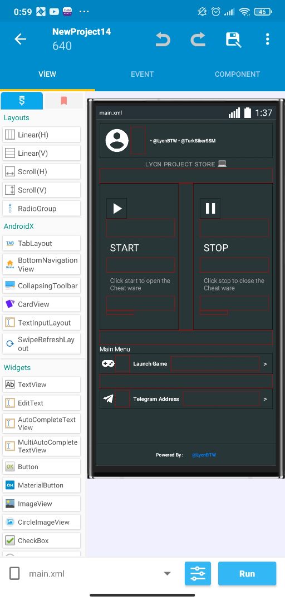Select the 'Click stop to close' description
Image resolution: width=285 pixels, height=601 pixels.
234,284
